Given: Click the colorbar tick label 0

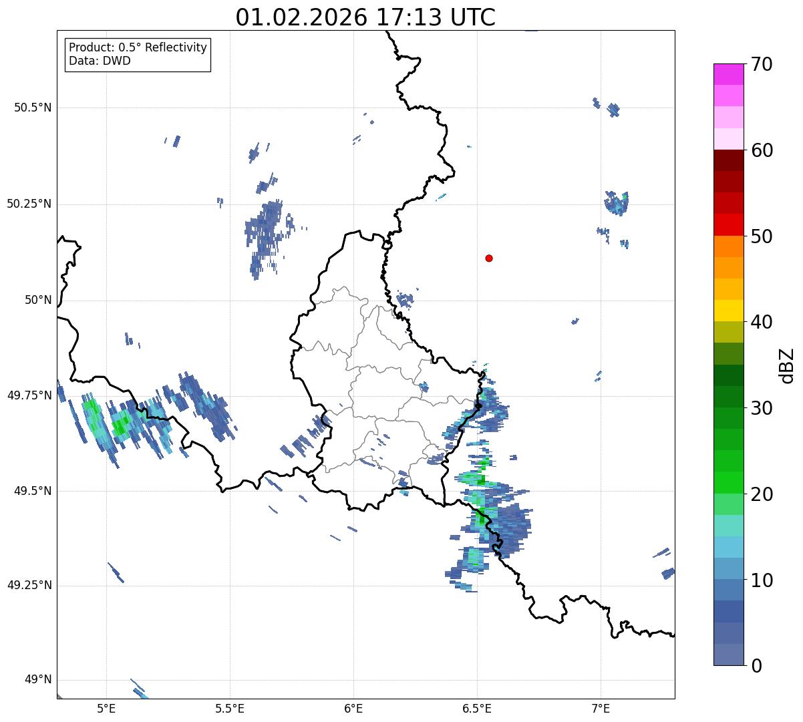Looking at the screenshot, I should (x=756, y=666).
